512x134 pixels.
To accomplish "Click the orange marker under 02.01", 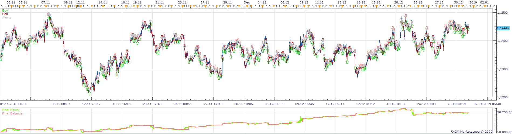I will click(484, 6).
